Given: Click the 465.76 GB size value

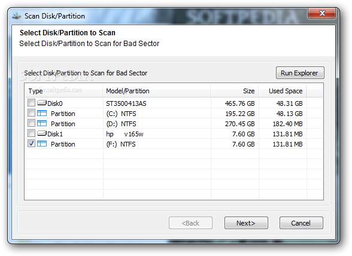Looking at the screenshot, I should pyautogui.click(x=239, y=103).
